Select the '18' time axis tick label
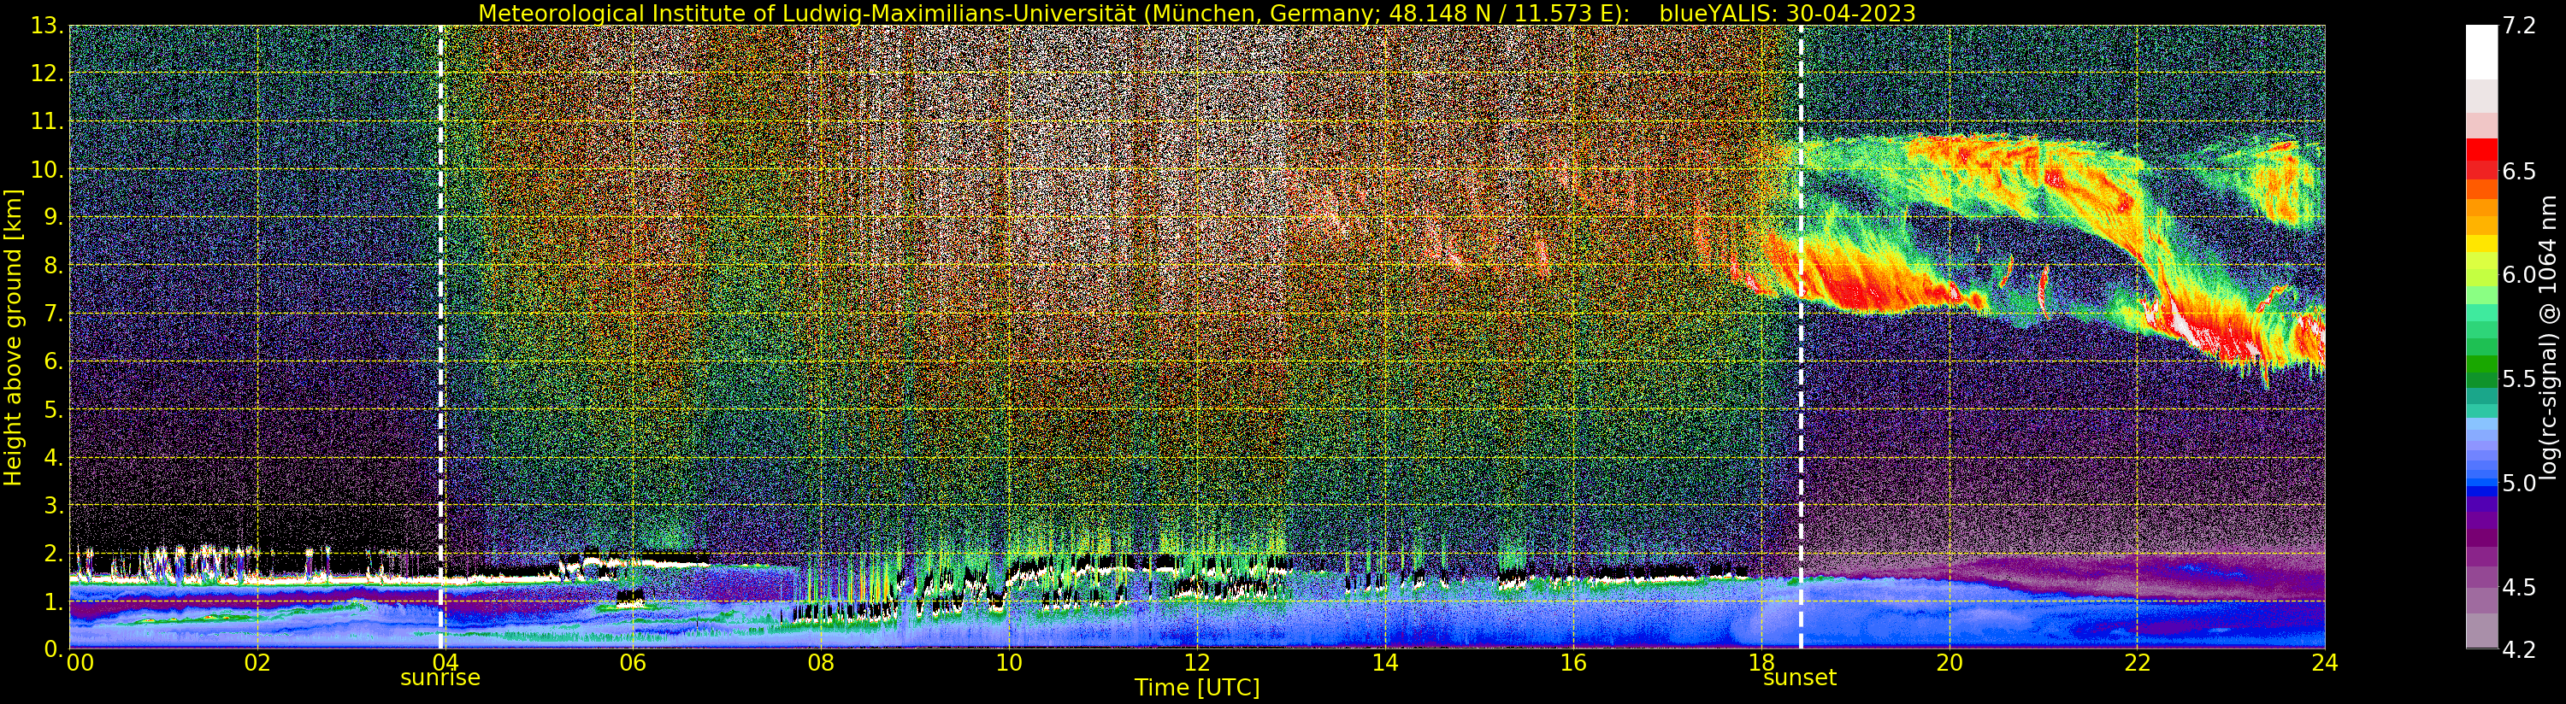Image resolution: width=2566 pixels, height=704 pixels. point(1761,663)
